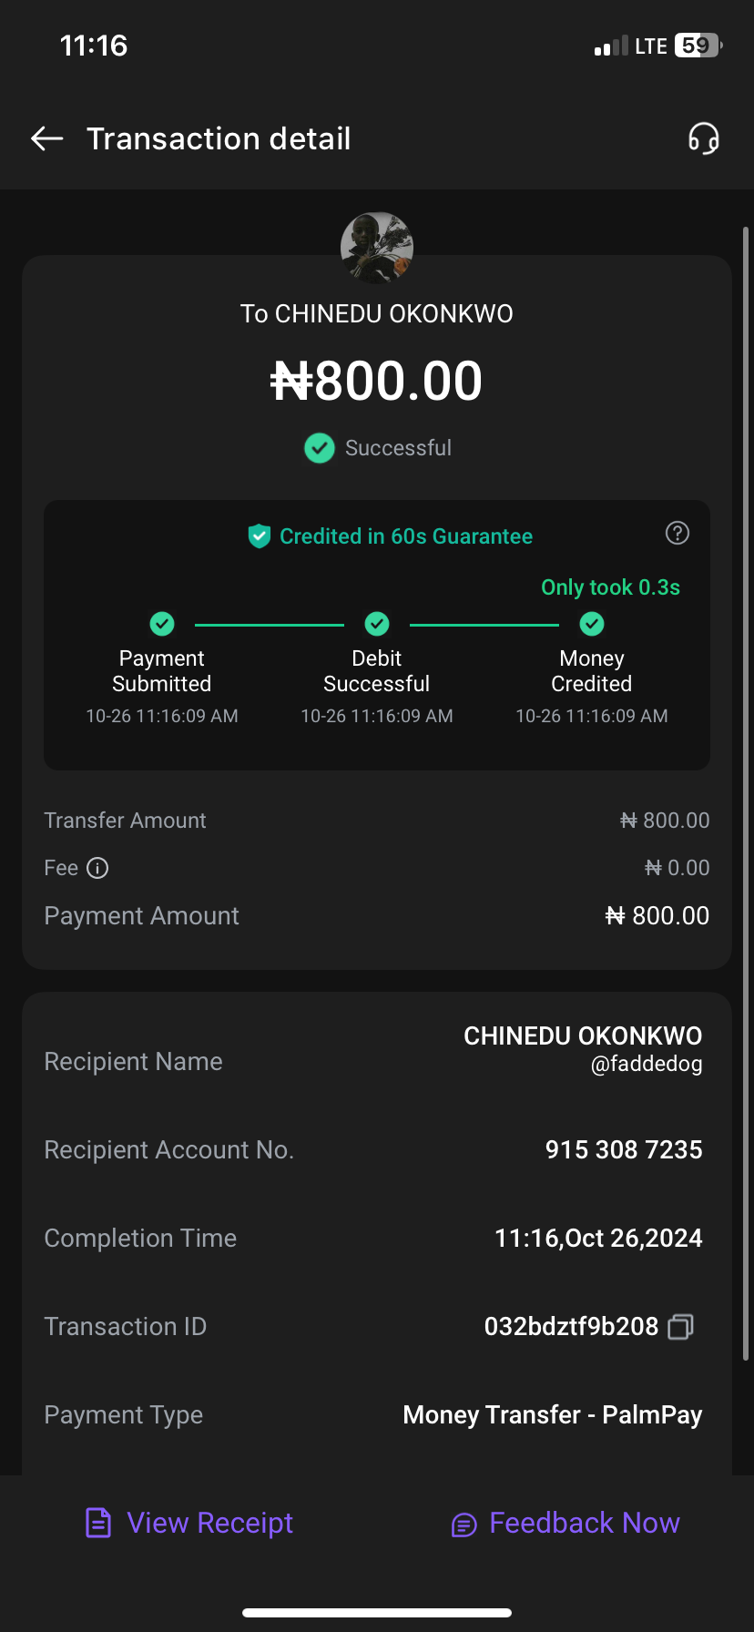Click the Money Credited checkmark
Viewport: 754px width, 1632px height.
click(x=592, y=624)
